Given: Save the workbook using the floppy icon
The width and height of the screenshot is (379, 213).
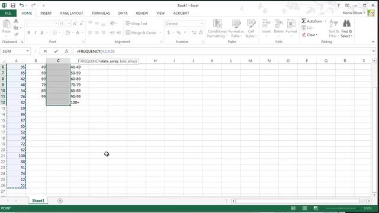Looking at the screenshot, I should (13, 5).
